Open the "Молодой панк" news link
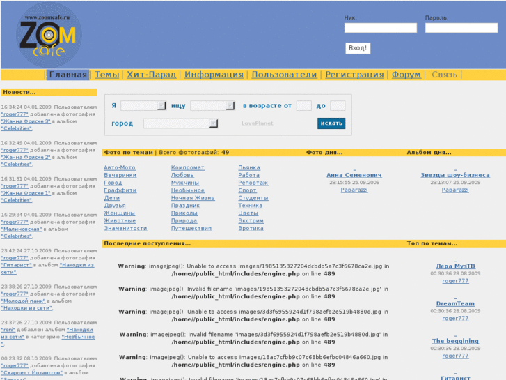 [23, 301]
